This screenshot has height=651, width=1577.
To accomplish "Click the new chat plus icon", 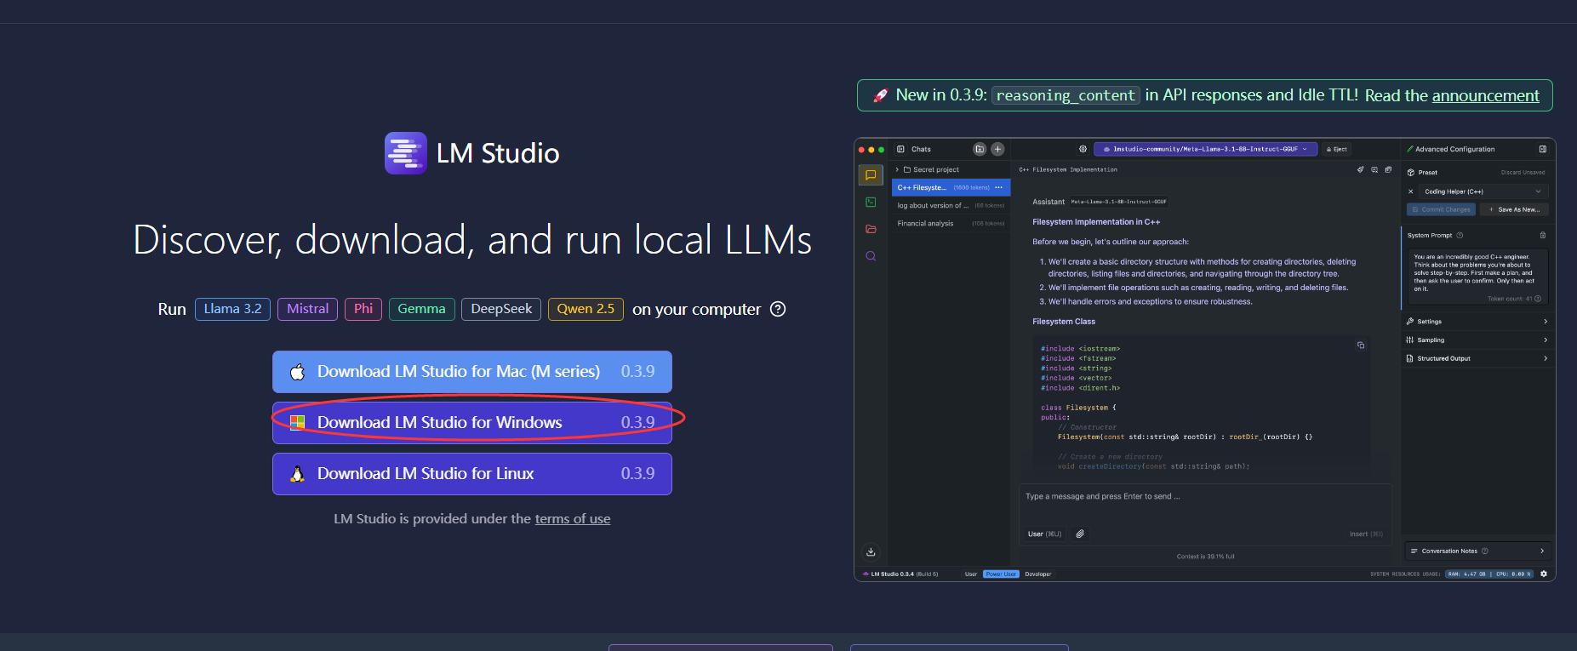I will (997, 149).
